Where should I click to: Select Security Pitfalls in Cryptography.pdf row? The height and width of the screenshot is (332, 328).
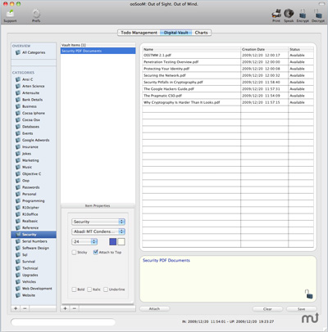[228, 82]
